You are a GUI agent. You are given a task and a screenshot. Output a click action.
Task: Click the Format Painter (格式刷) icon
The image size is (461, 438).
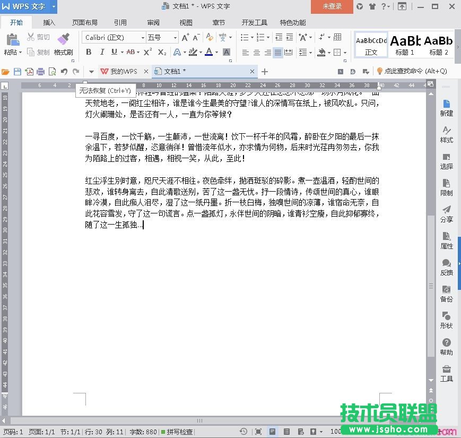tap(63, 44)
